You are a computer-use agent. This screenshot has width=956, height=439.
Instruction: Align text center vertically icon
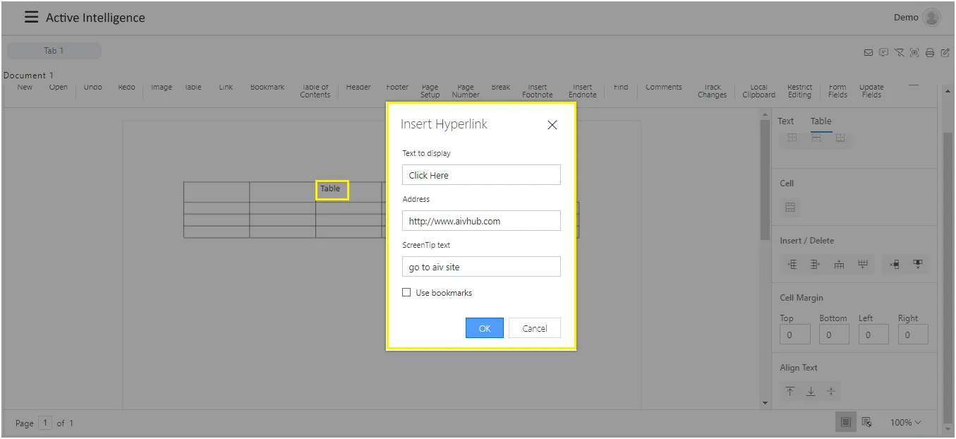[x=831, y=392]
